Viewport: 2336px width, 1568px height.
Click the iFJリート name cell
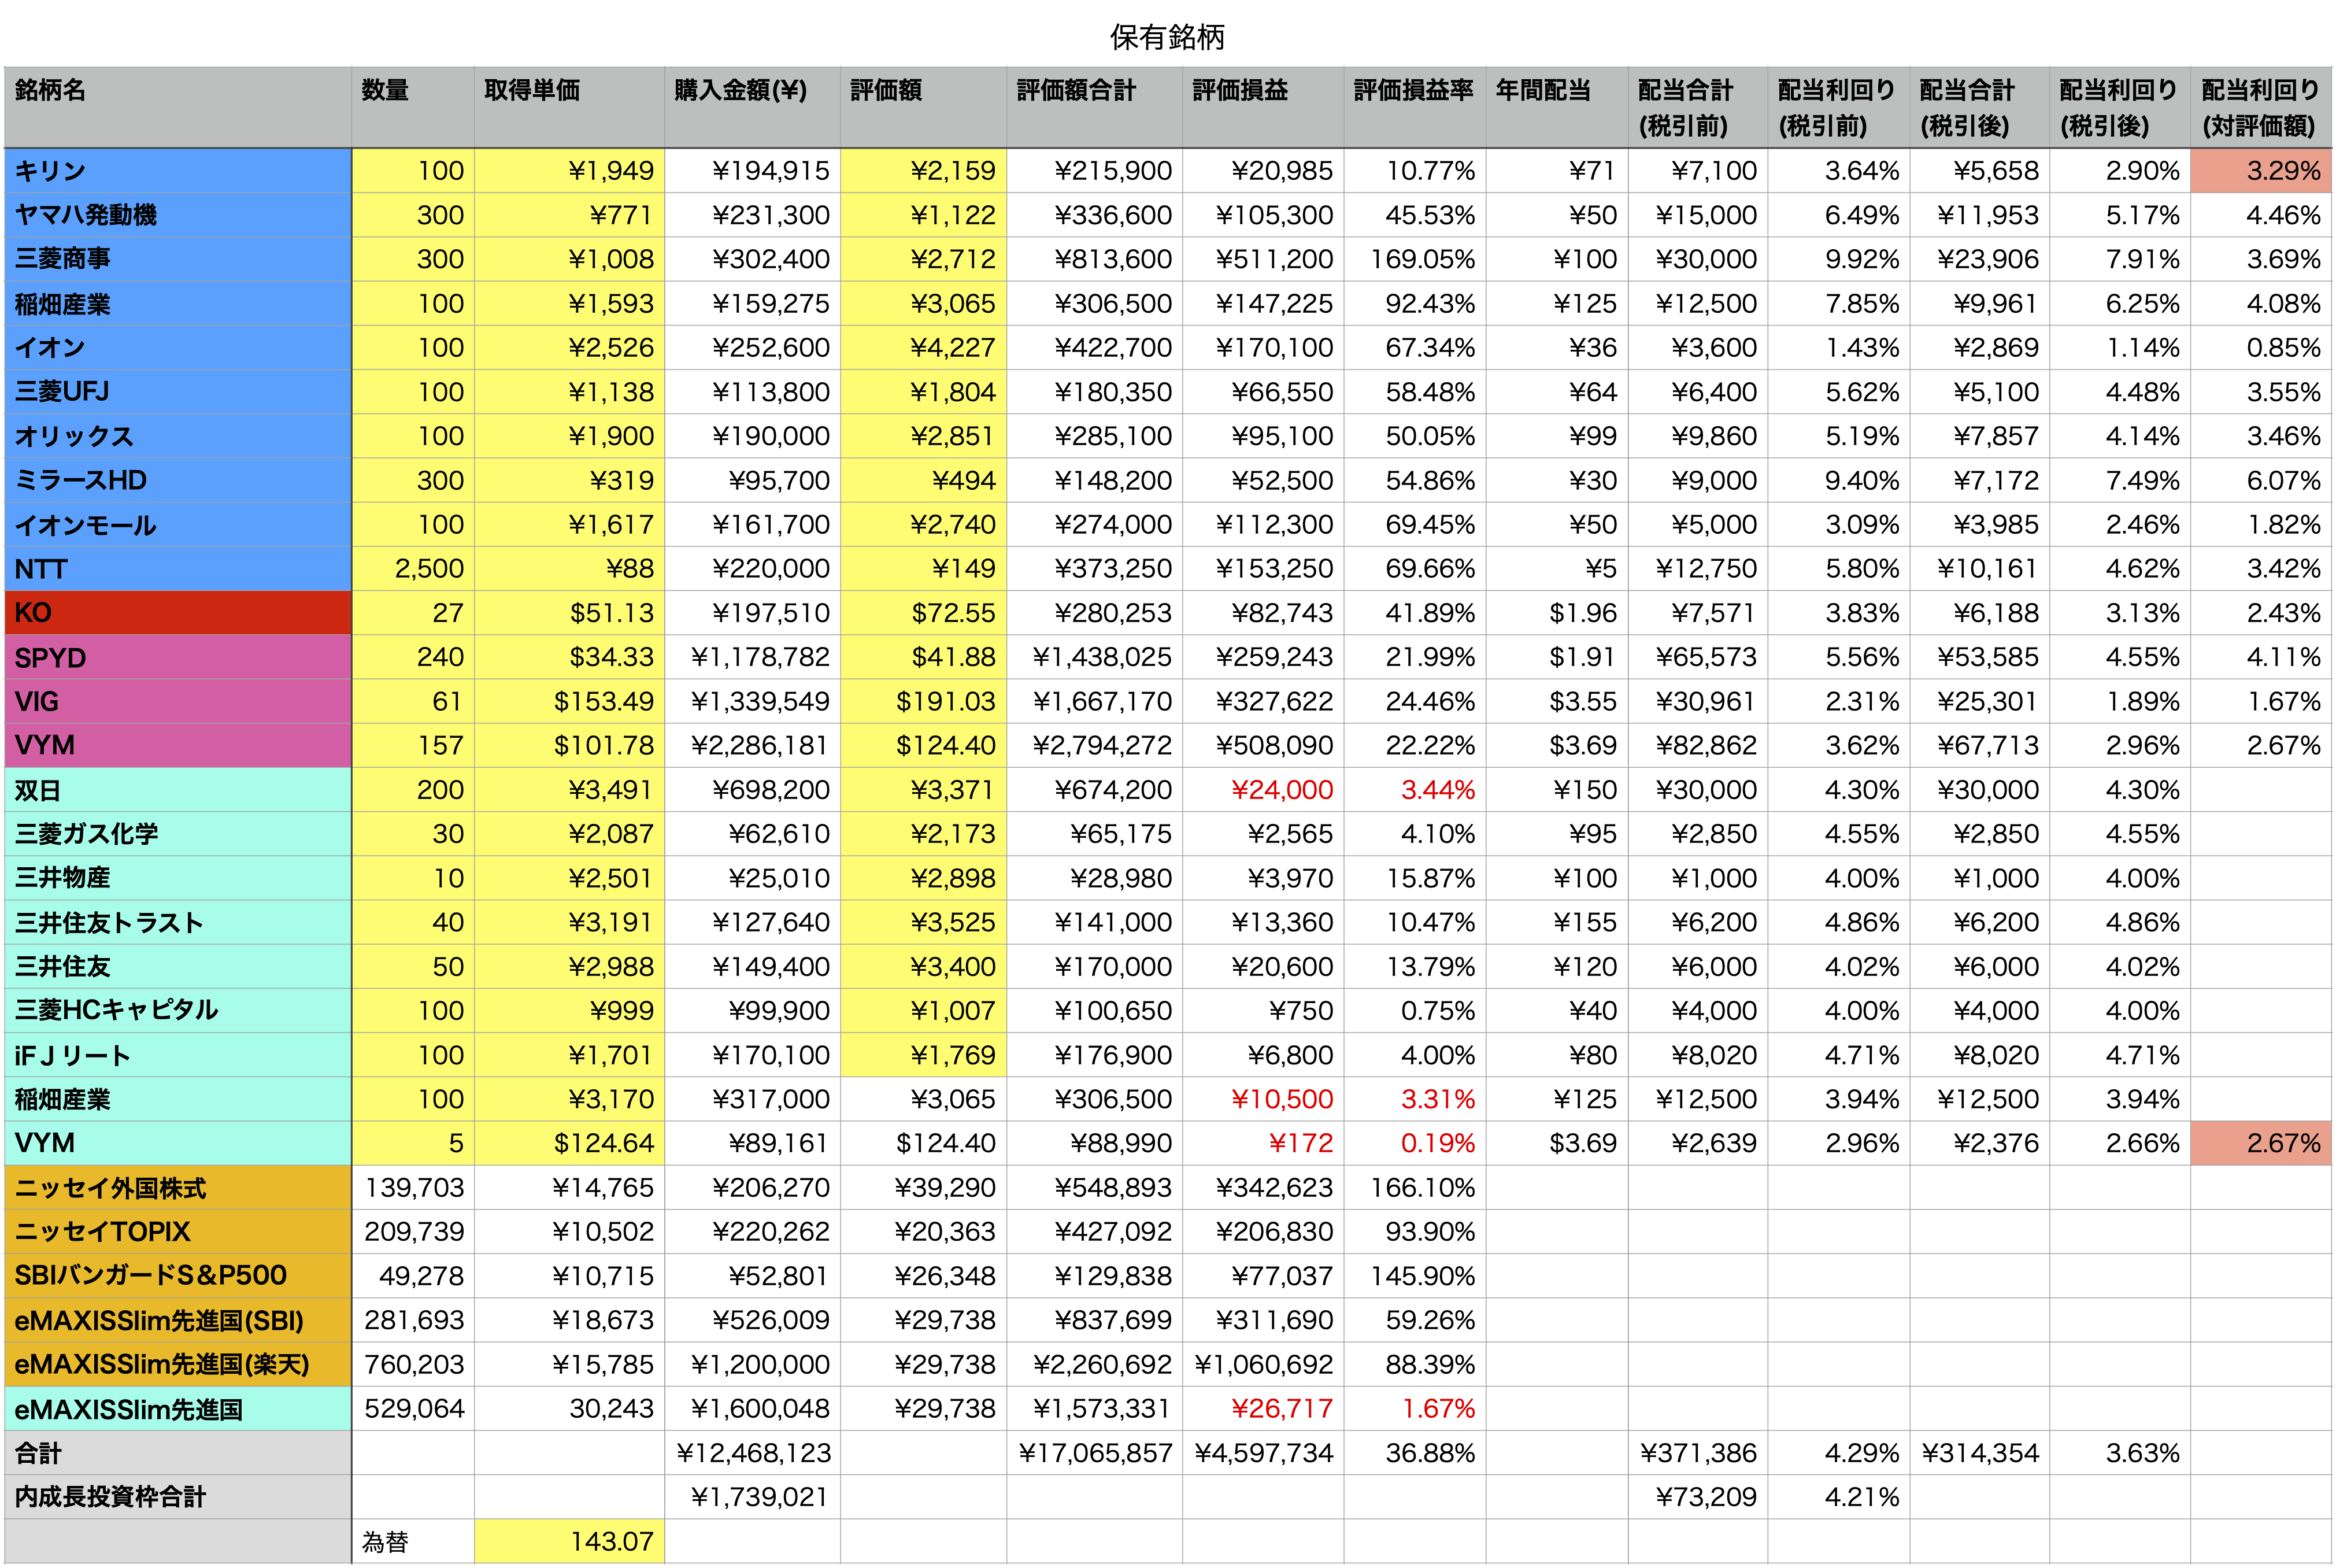178,1055
